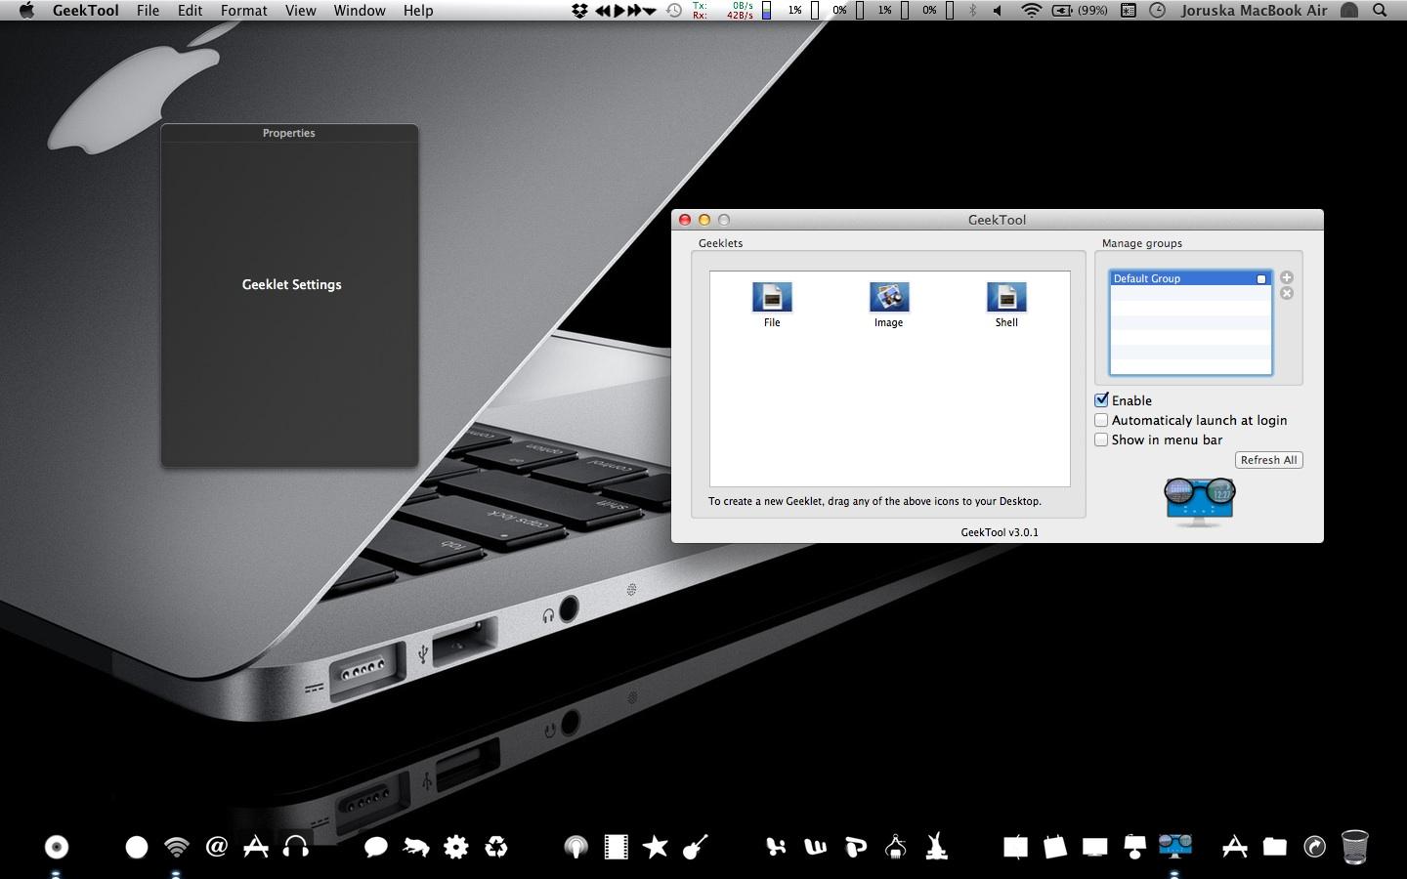Open Bluetooth menu bar icon
The height and width of the screenshot is (879, 1407).
click(x=972, y=11)
